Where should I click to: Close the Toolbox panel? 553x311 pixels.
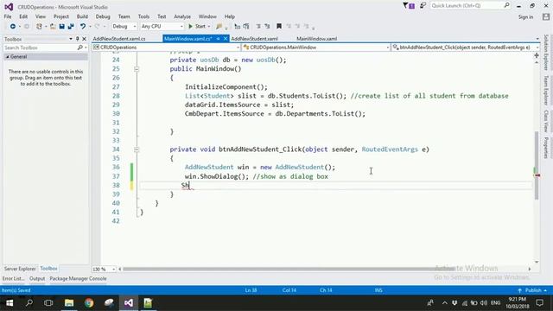click(x=85, y=39)
